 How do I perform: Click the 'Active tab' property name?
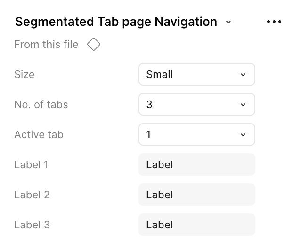(39, 134)
